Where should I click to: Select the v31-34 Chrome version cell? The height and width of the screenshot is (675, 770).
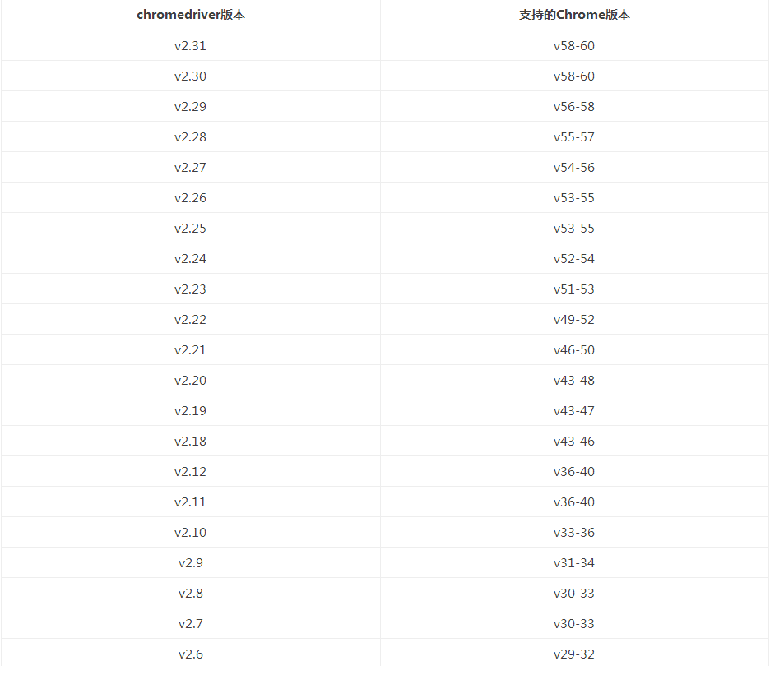(x=573, y=563)
